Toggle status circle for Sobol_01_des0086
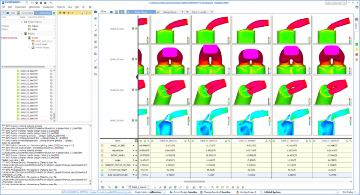Screen dimensions: 360x195 pos(51,77)
